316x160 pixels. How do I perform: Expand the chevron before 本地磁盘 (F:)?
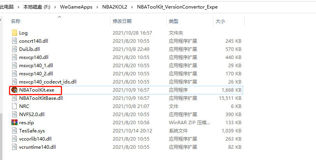(19, 7)
